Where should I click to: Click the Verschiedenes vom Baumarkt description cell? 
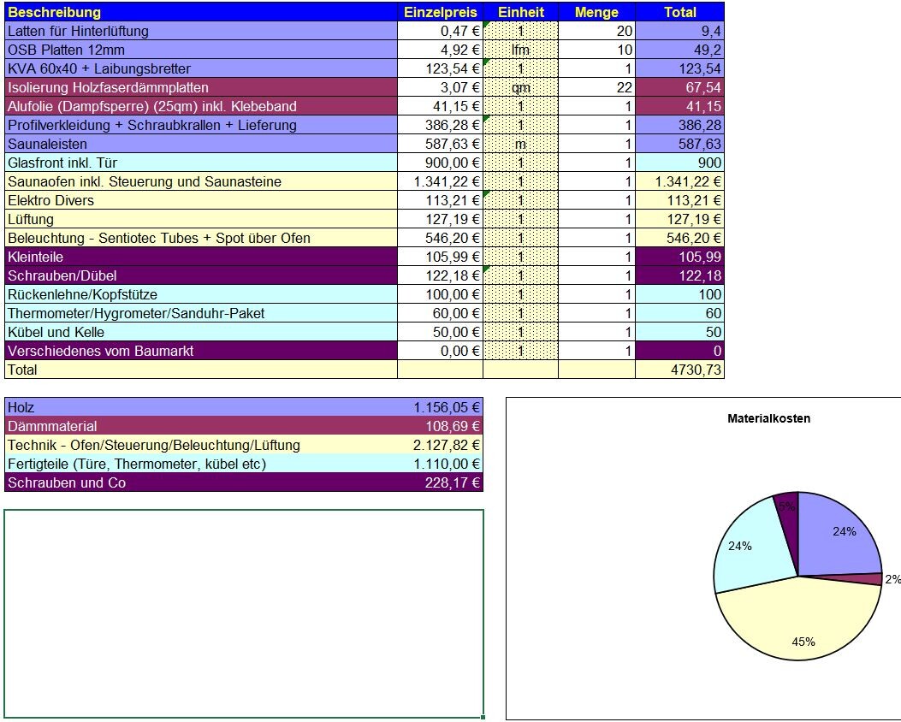201,351
